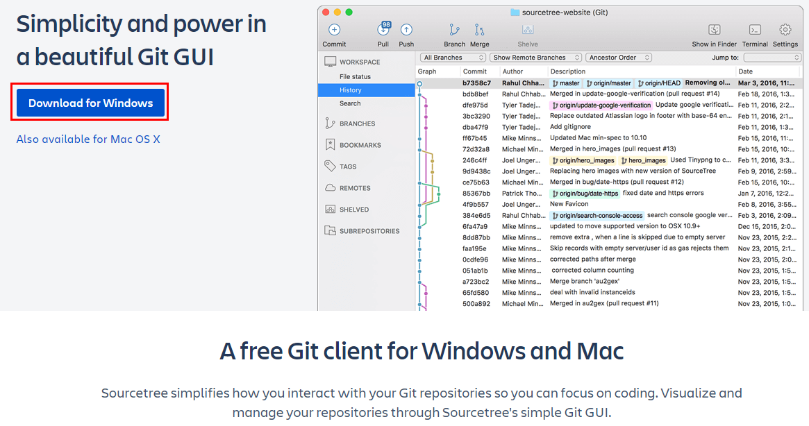Select Search in sidebar
This screenshot has width=809, height=426.
point(350,103)
